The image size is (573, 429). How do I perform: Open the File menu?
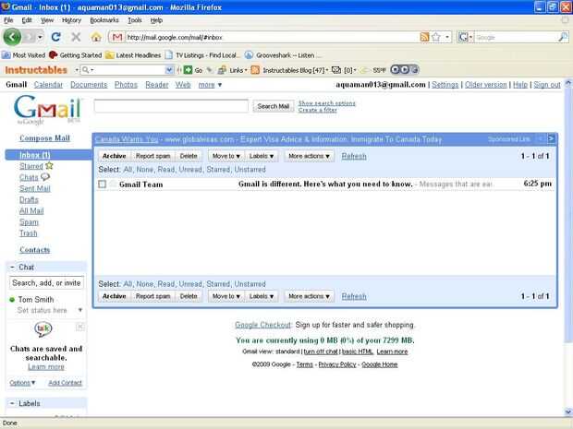coord(8,20)
